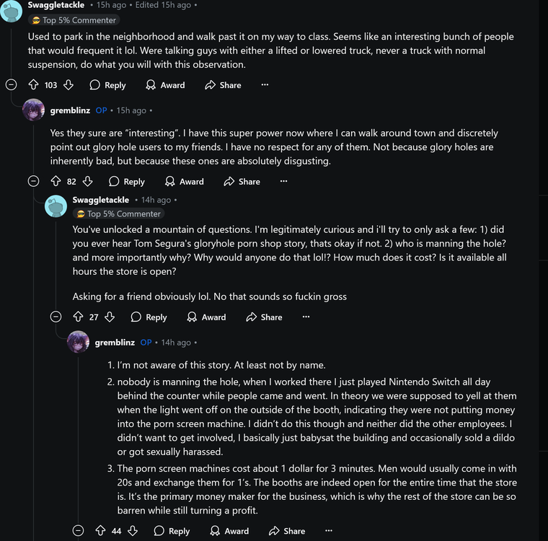Image resolution: width=548 pixels, height=541 pixels.
Task: Collapse the thread of the 103-point comment
Action: 12,85
